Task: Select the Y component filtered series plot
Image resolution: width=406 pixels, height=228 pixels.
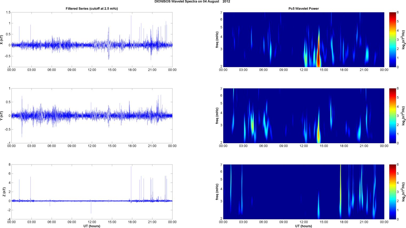Action: point(92,116)
